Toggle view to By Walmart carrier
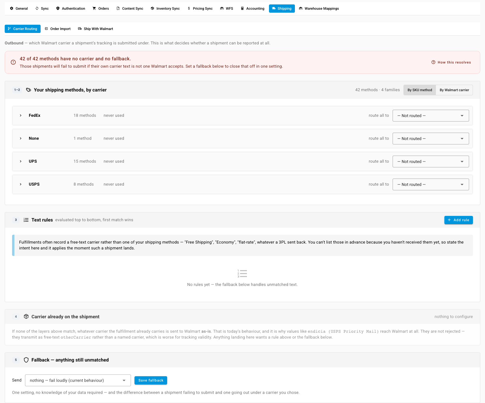The image size is (485, 403). click(454, 90)
